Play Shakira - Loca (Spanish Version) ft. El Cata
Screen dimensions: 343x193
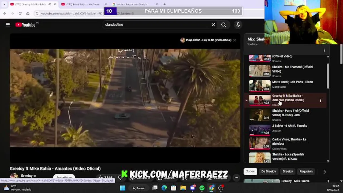pos(288,157)
